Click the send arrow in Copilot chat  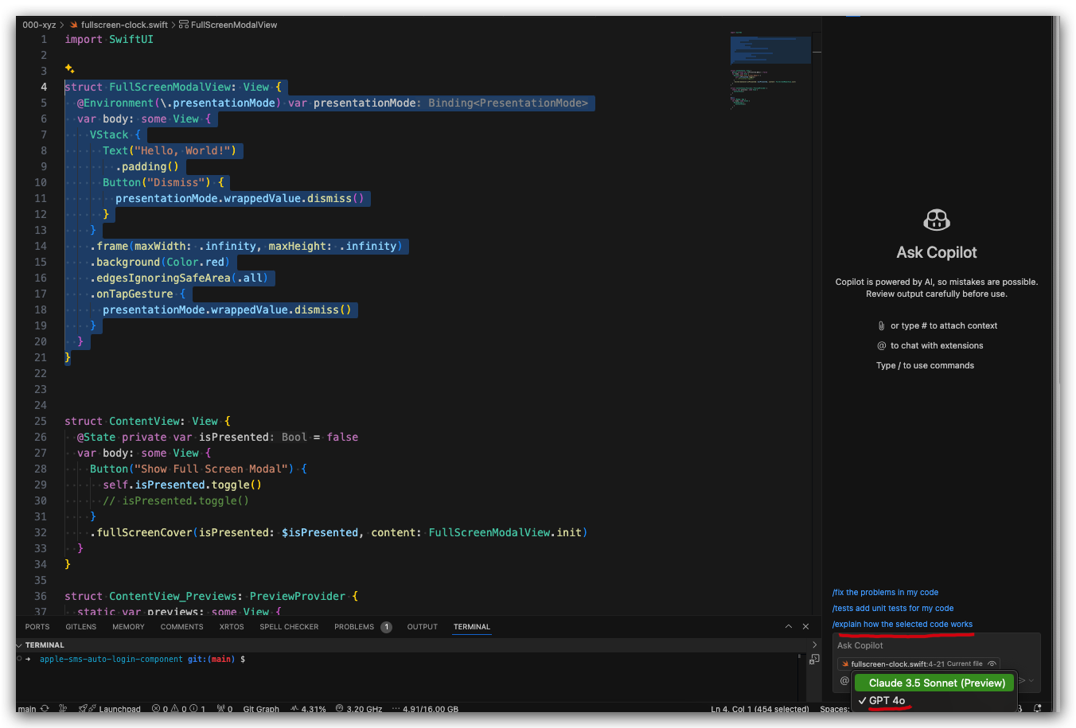1022,680
